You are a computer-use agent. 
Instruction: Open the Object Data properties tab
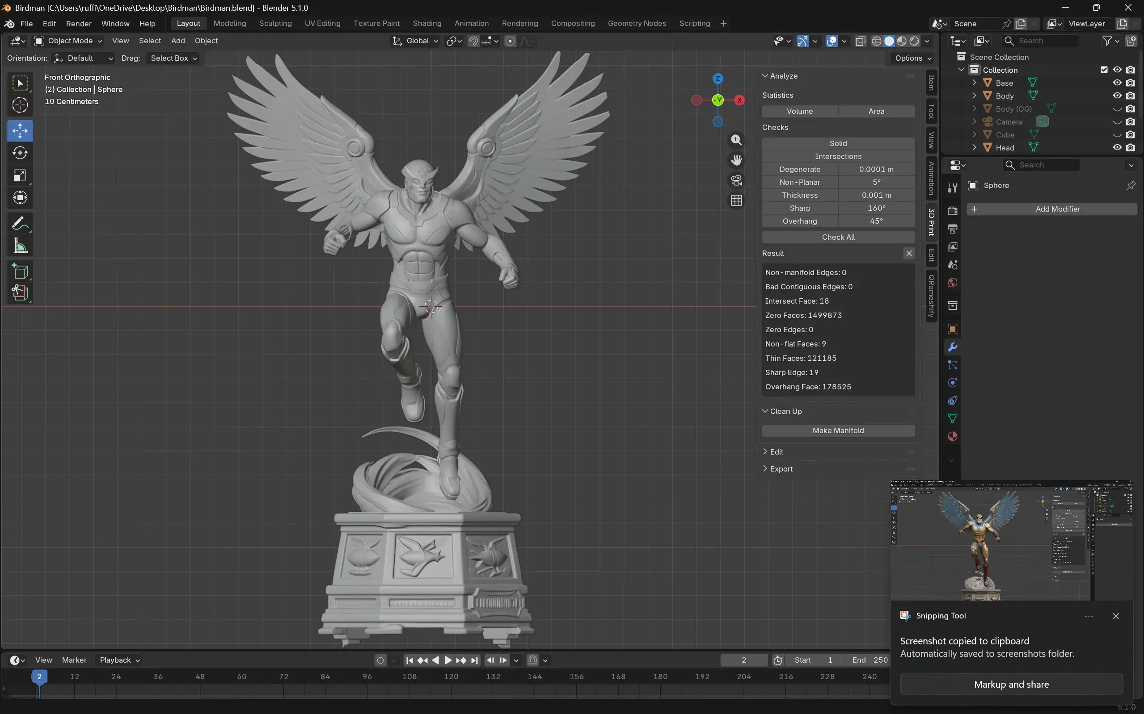point(953,419)
